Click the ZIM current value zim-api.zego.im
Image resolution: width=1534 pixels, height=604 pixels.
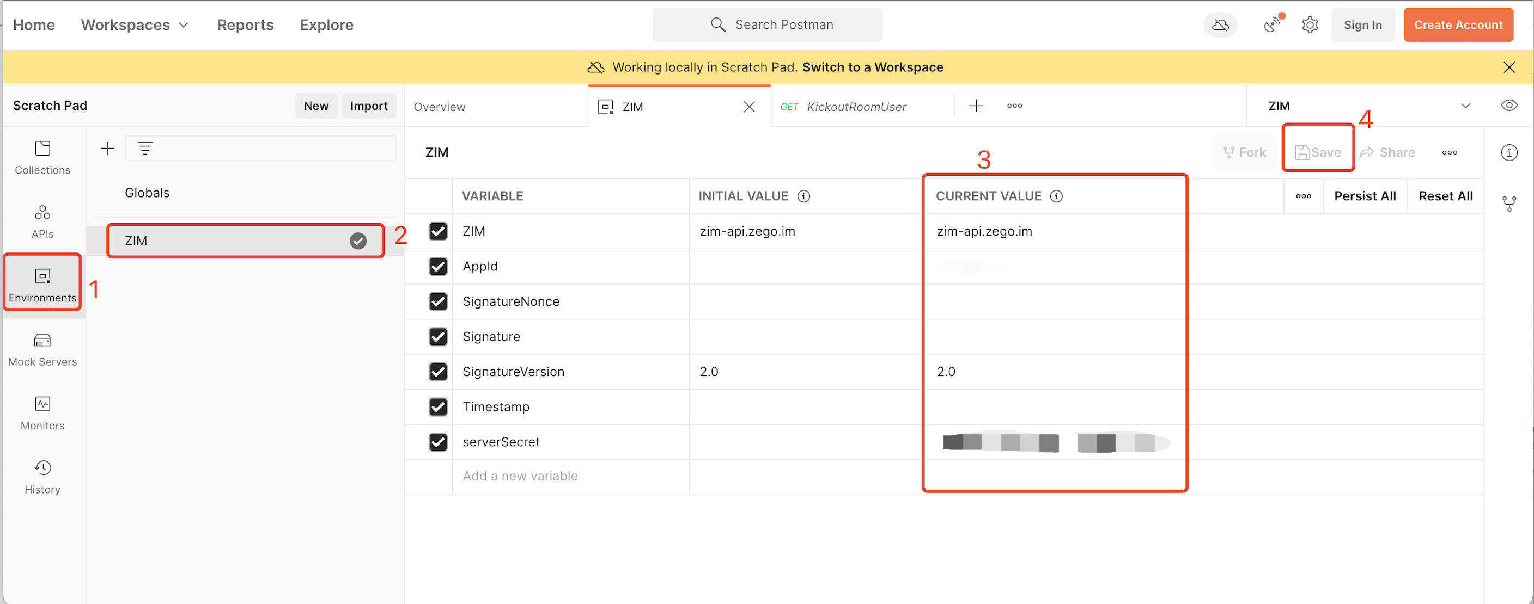point(984,231)
